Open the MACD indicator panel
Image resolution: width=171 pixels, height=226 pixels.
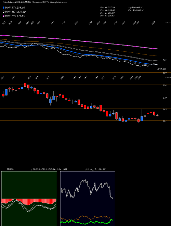point(29,199)
